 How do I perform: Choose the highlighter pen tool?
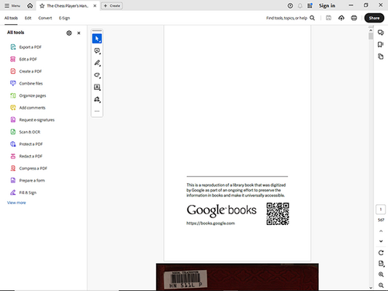click(x=97, y=63)
